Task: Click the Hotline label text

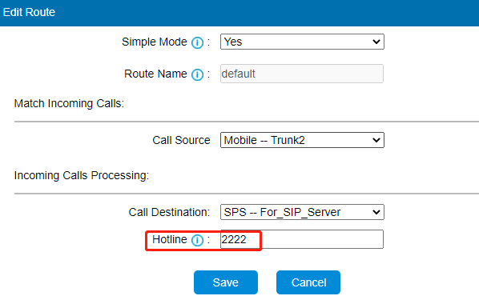Action: pyautogui.click(x=170, y=239)
